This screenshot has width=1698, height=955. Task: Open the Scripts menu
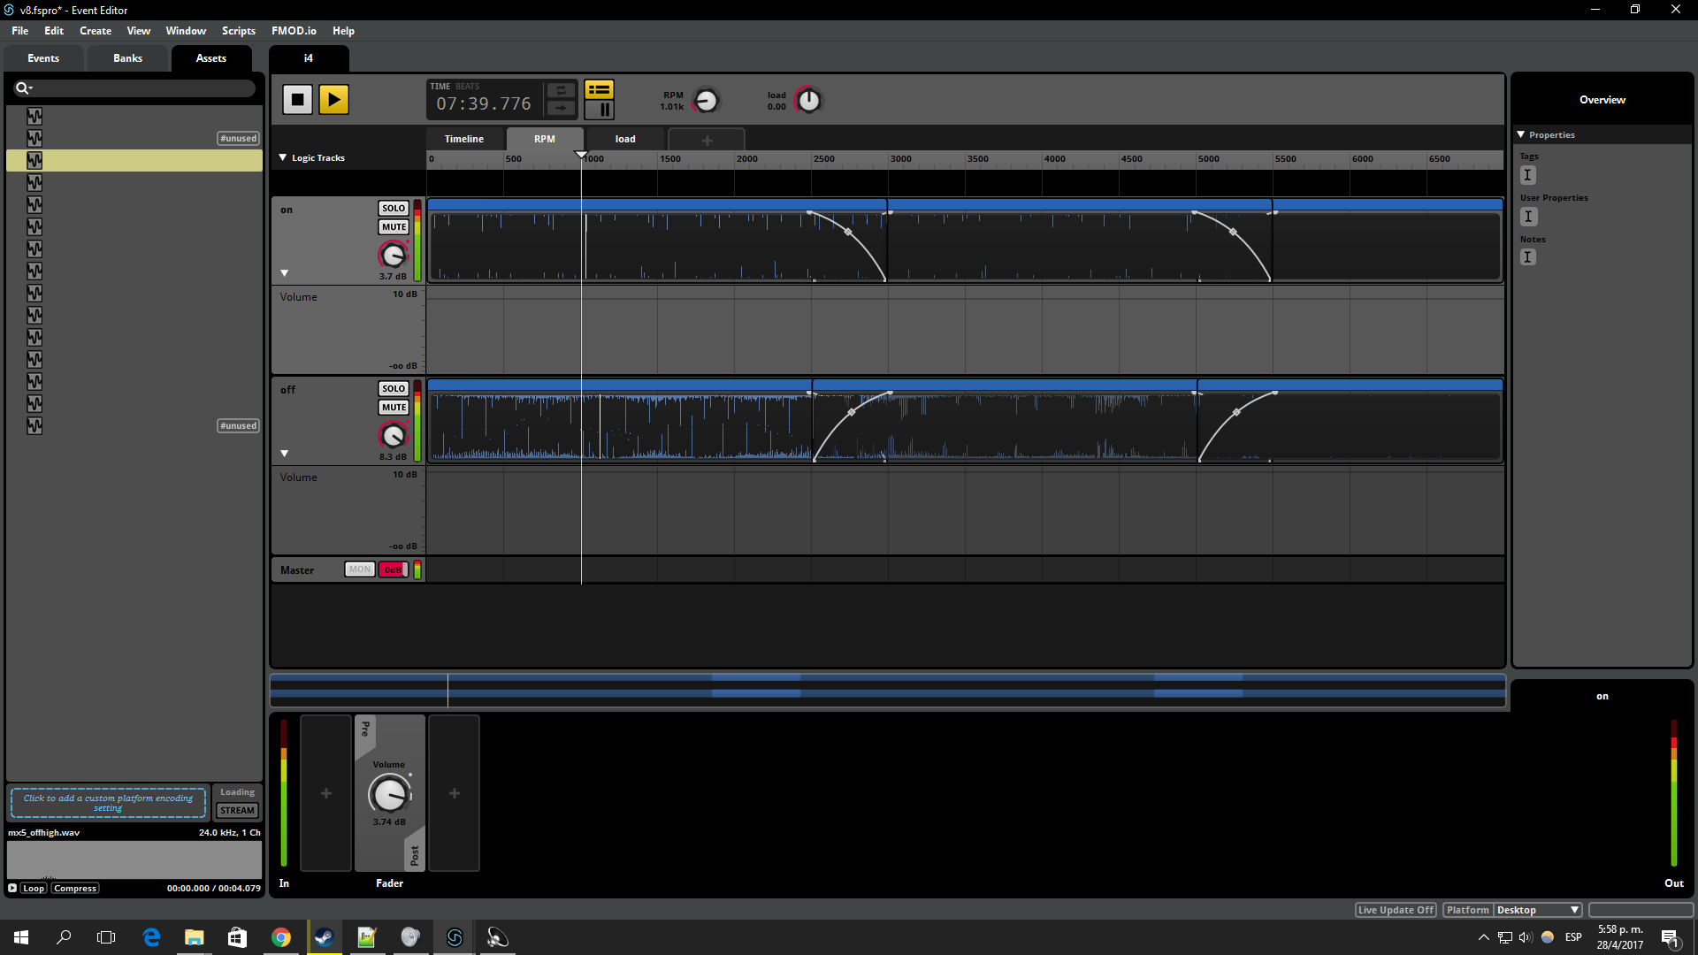point(238,31)
